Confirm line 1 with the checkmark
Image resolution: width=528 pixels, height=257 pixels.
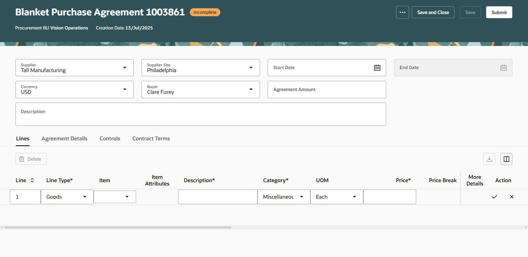[495, 197]
